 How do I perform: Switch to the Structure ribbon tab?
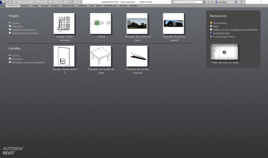click(25, 6)
